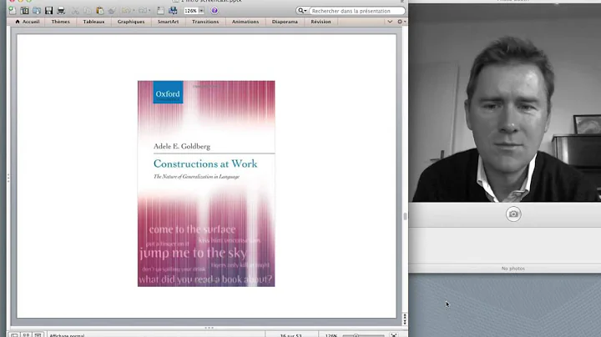Open the Animations ribbon tab
Screen dimensions: 601x337
pos(245,22)
